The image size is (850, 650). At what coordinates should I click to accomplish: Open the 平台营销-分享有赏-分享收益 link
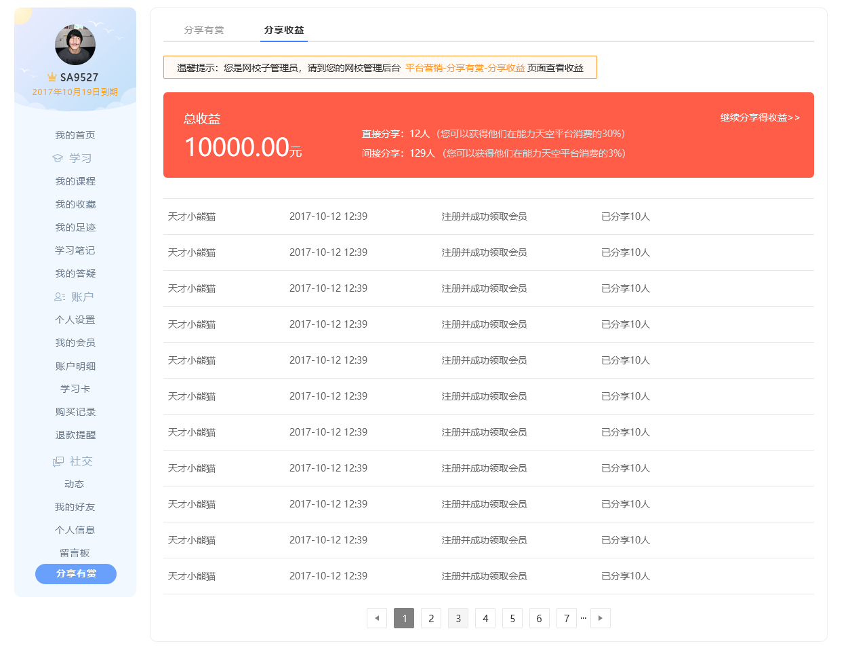coord(465,68)
